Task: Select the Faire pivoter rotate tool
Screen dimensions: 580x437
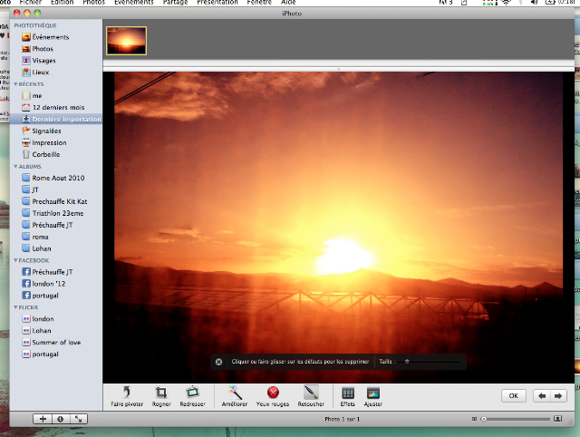Action: 127,396
